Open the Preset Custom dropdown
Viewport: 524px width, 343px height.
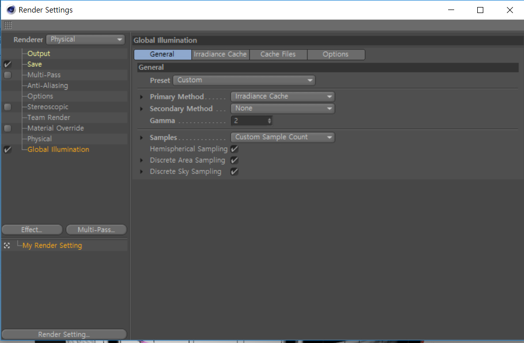point(244,80)
